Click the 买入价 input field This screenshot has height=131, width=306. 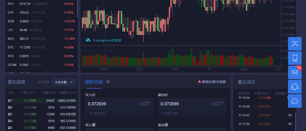coord(119,104)
